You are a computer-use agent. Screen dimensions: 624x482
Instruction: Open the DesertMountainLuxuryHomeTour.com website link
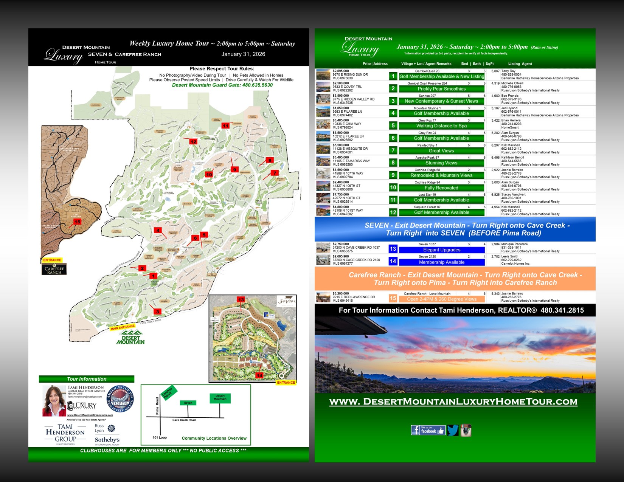453,401
